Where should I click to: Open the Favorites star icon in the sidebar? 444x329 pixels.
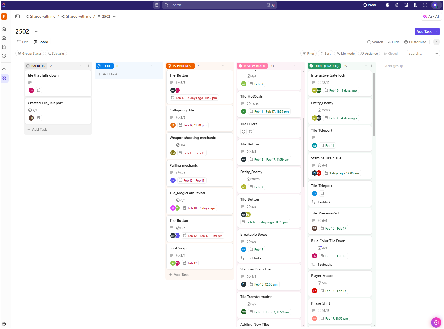tap(4, 69)
